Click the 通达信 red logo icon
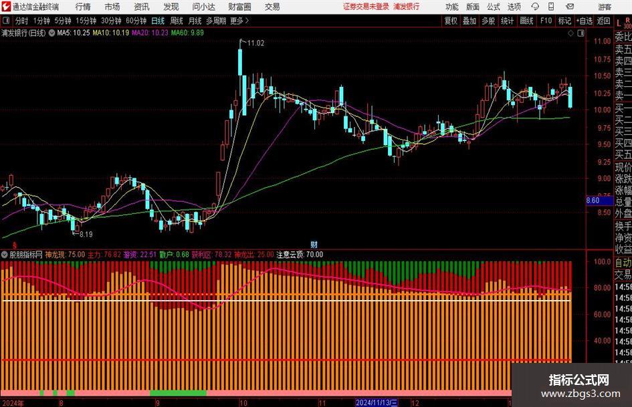The width and height of the screenshot is (632, 407). [6, 6]
